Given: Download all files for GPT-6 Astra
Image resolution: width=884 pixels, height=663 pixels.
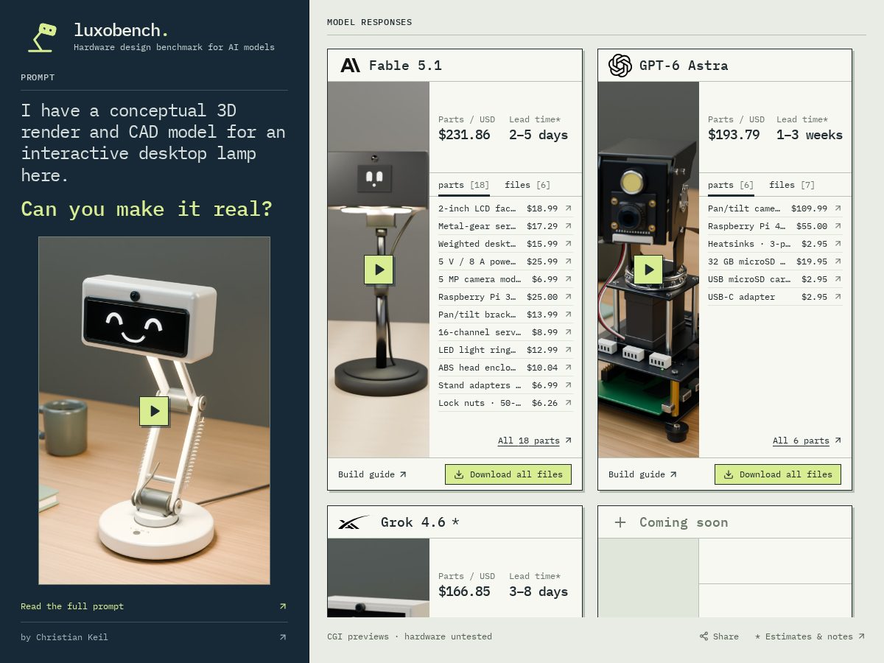Looking at the screenshot, I should [778, 474].
